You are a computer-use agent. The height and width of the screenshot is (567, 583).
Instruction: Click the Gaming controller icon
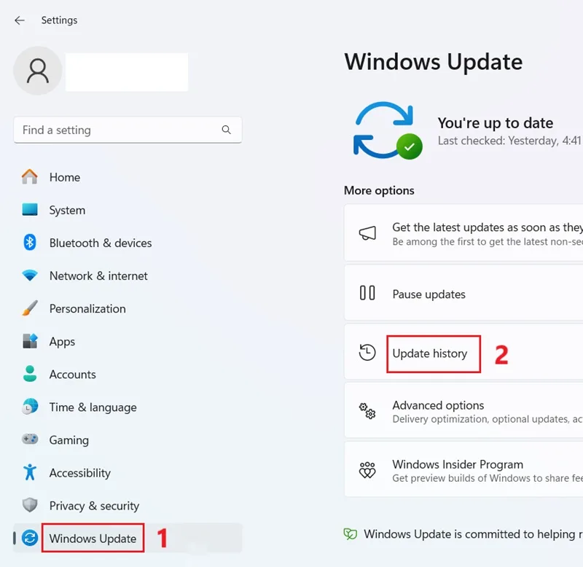coord(30,439)
